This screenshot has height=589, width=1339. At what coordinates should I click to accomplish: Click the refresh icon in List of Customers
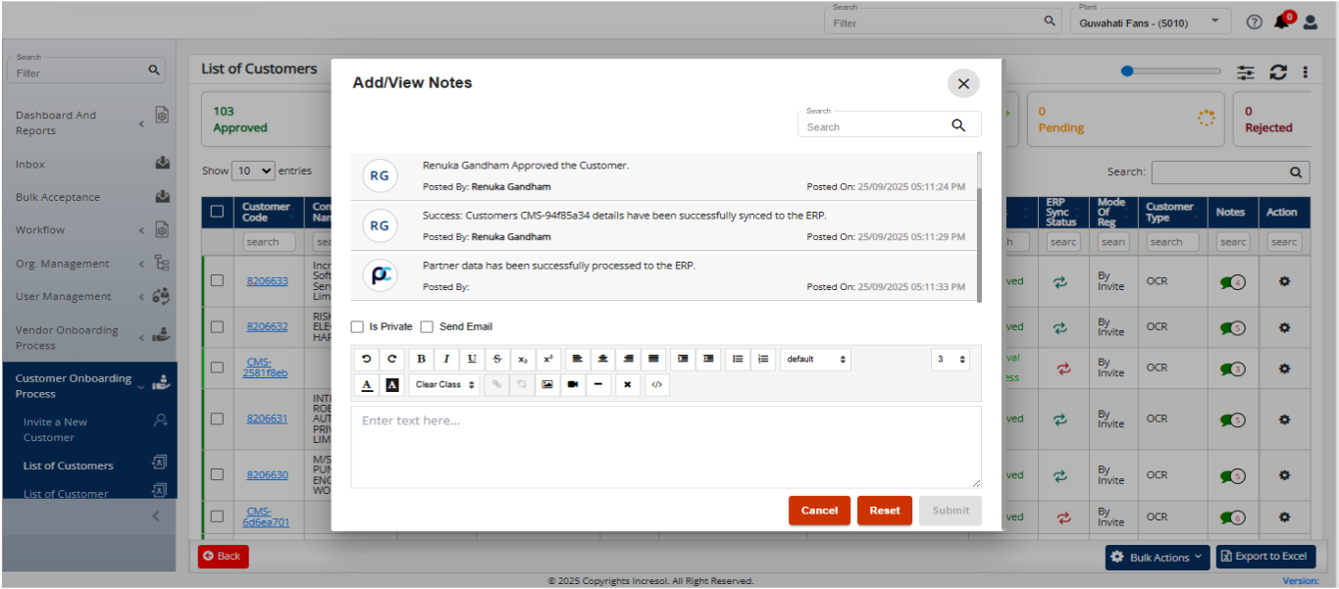(1278, 72)
